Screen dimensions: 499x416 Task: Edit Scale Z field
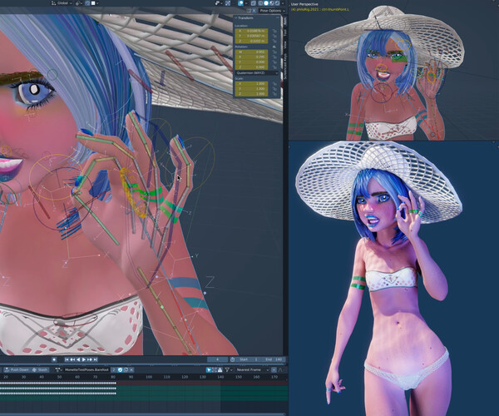(x=251, y=94)
